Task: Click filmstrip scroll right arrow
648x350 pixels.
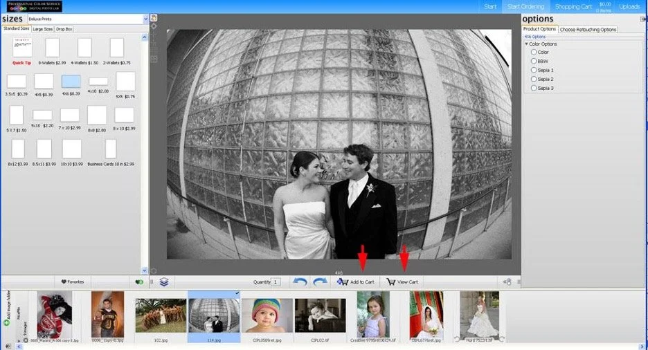Action: click(x=643, y=347)
